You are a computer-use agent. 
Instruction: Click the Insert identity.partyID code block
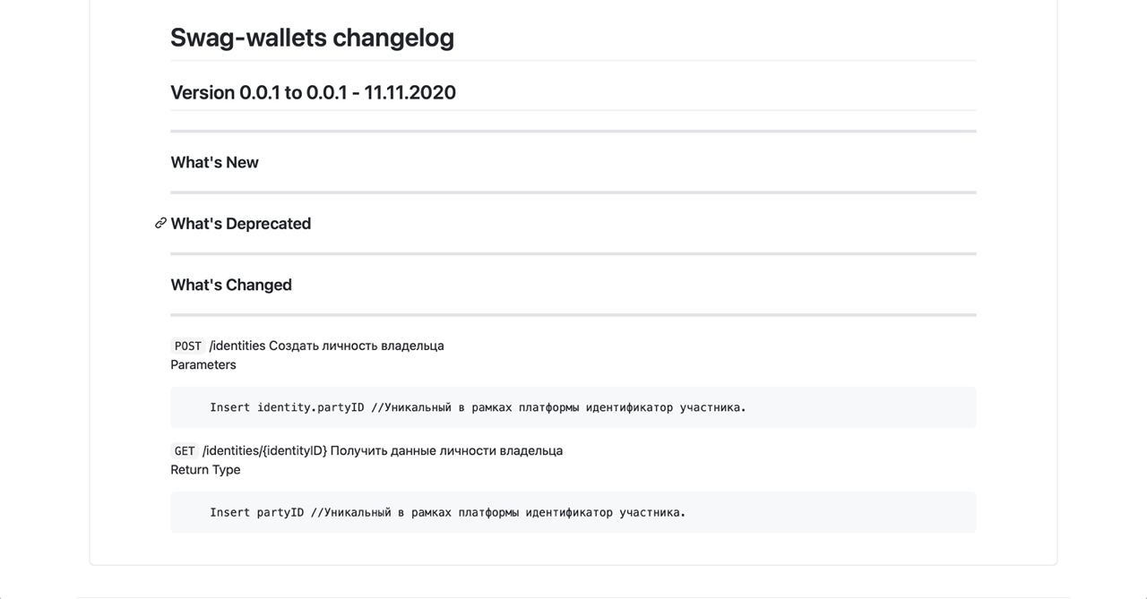[x=573, y=407]
